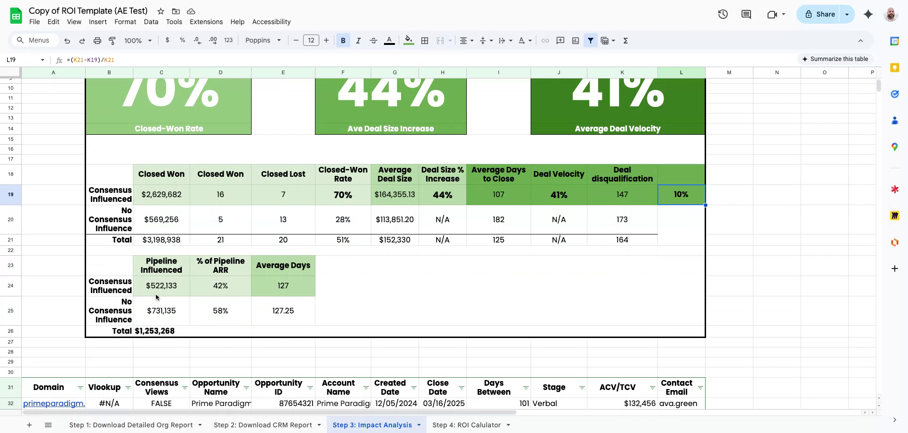Open the Poppins font dropdown
Viewport: 908px width, 433px height.
[x=263, y=41]
